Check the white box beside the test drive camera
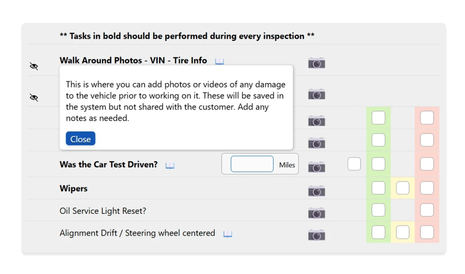This screenshot has height=274, width=465. [x=354, y=164]
